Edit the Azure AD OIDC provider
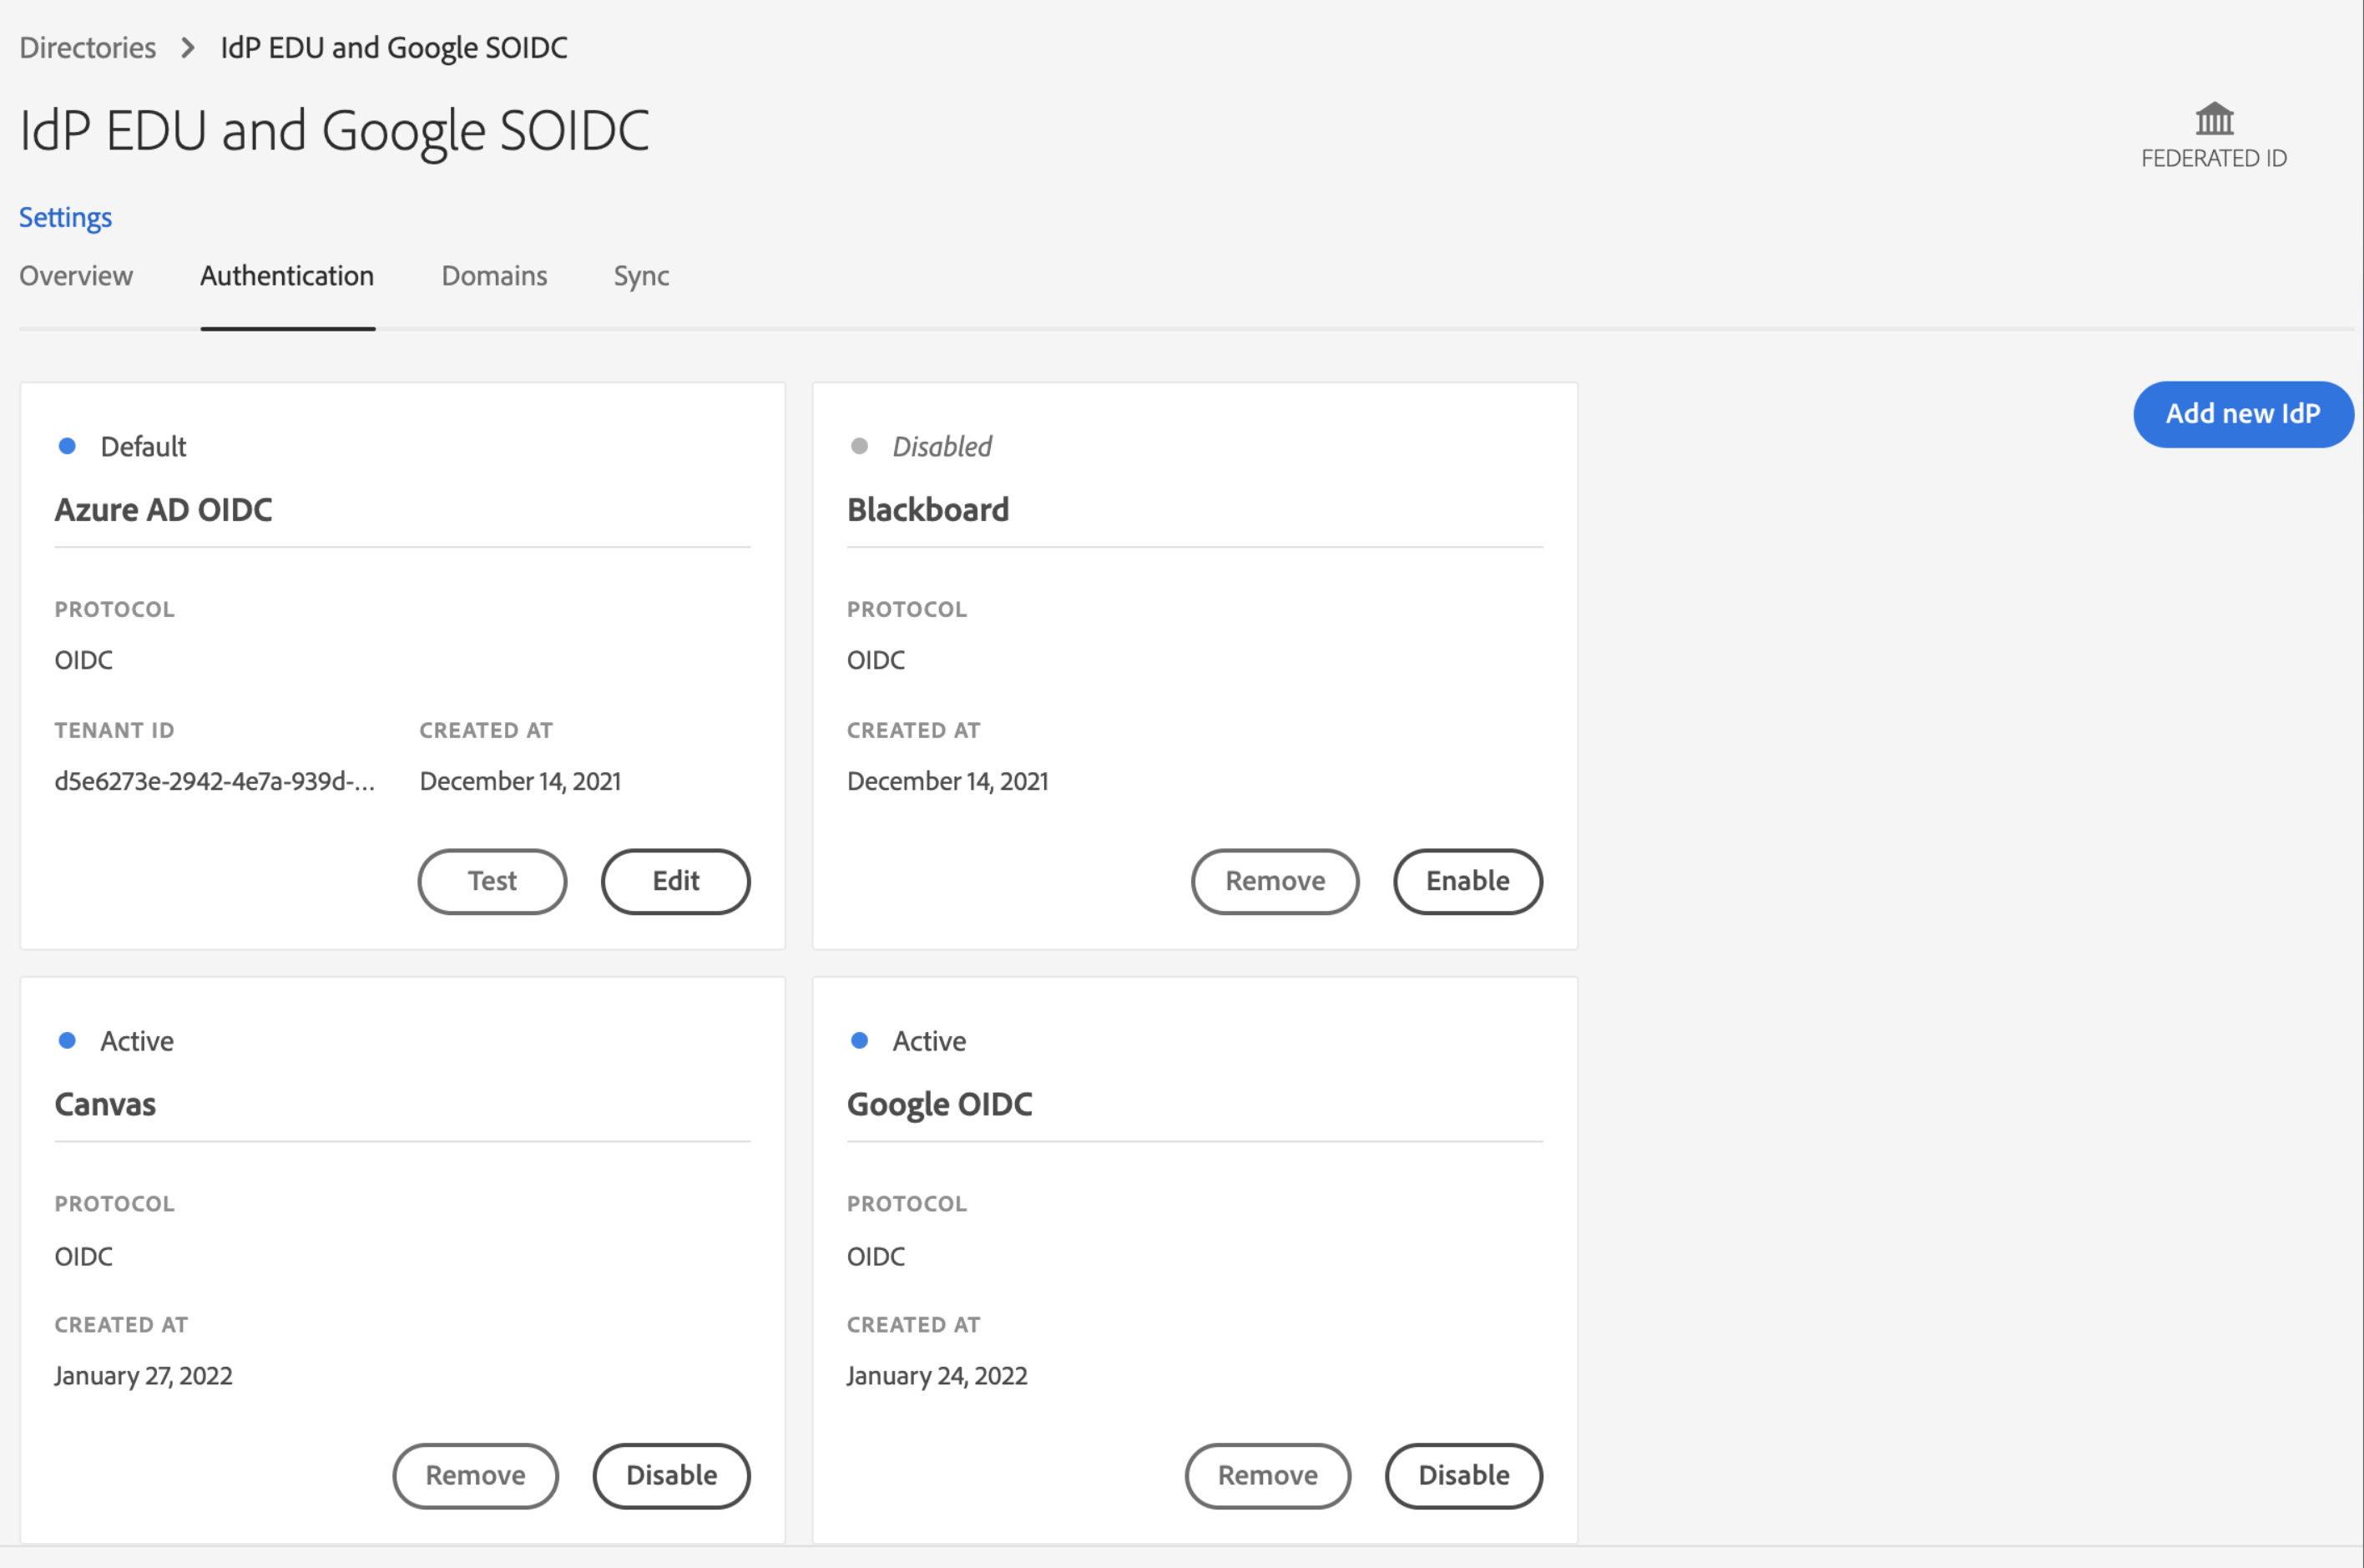The height and width of the screenshot is (1568, 2364). click(x=675, y=881)
